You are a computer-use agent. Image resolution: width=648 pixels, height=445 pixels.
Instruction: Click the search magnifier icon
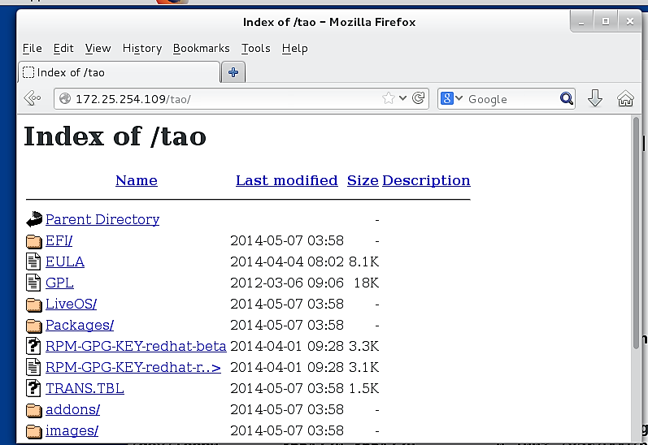[566, 98]
